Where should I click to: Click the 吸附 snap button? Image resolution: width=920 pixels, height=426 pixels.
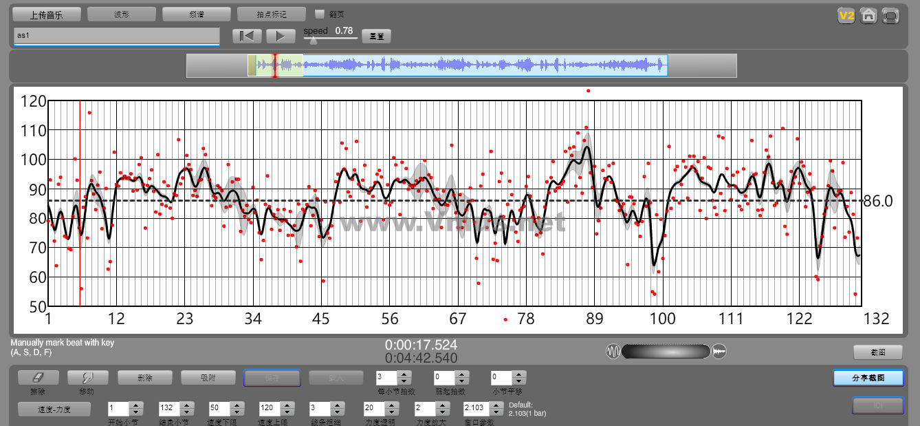(x=208, y=377)
